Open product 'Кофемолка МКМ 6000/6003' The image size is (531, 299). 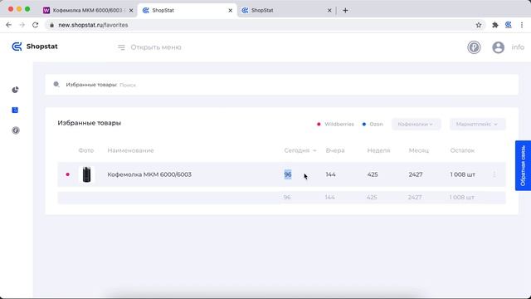[x=149, y=174]
